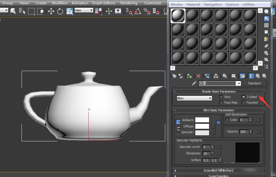276x177 pixels.
Task: Expand the SuperSampling rollout
Action: point(218,176)
